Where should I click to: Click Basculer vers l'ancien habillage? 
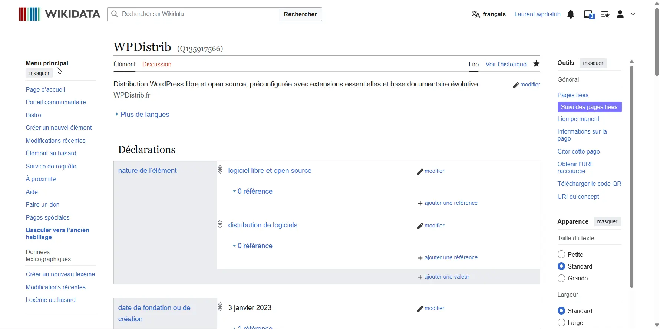57,234
